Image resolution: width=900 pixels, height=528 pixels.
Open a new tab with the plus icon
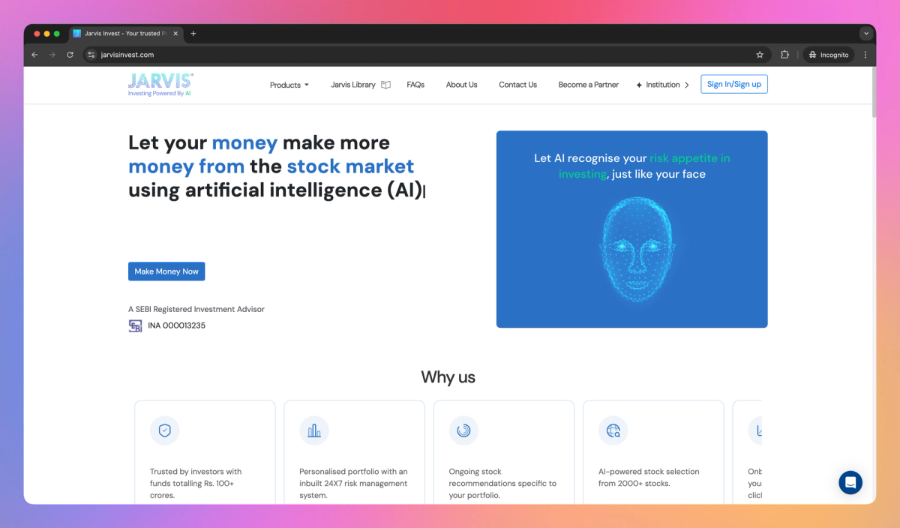(x=193, y=34)
